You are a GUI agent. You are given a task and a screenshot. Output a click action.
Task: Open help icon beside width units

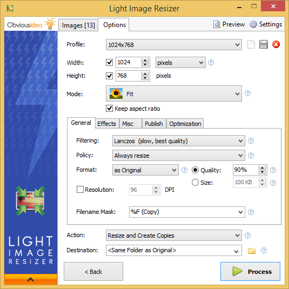pyautogui.click(x=211, y=63)
